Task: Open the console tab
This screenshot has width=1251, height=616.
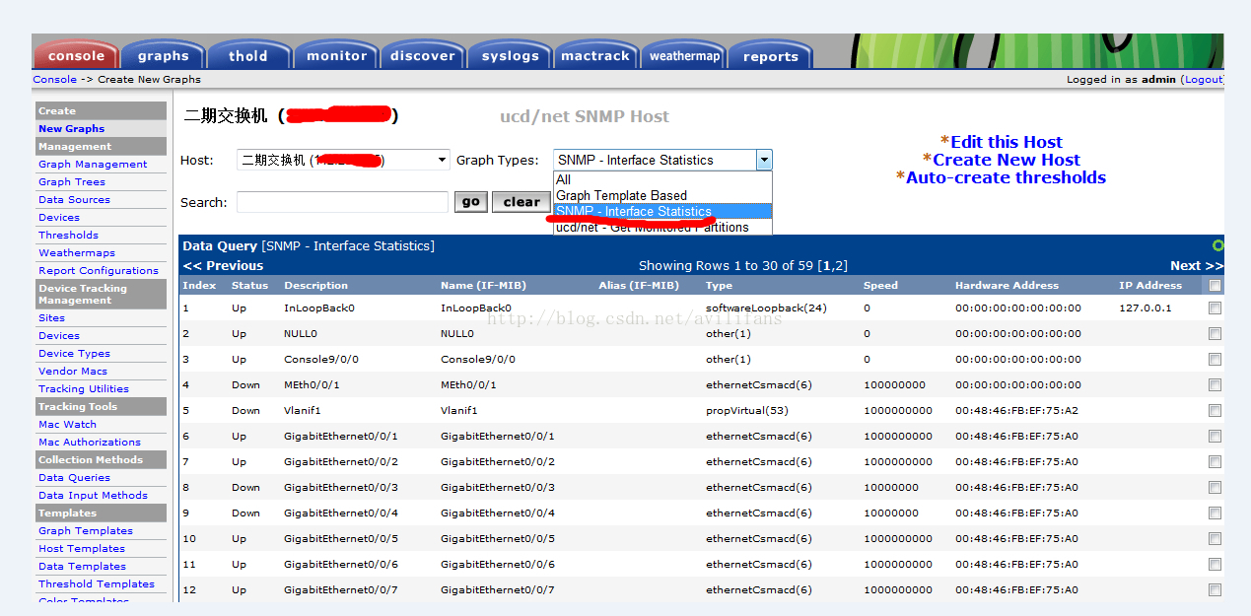Action: [x=76, y=56]
